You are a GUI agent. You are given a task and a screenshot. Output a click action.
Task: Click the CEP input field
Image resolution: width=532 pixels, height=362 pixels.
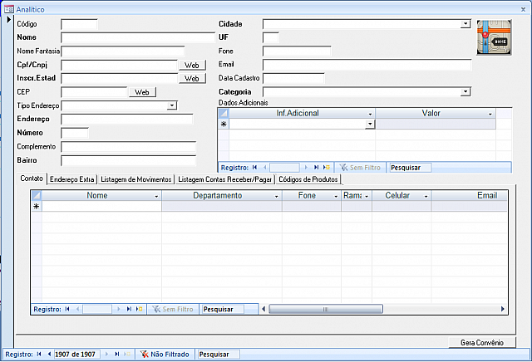(94, 92)
